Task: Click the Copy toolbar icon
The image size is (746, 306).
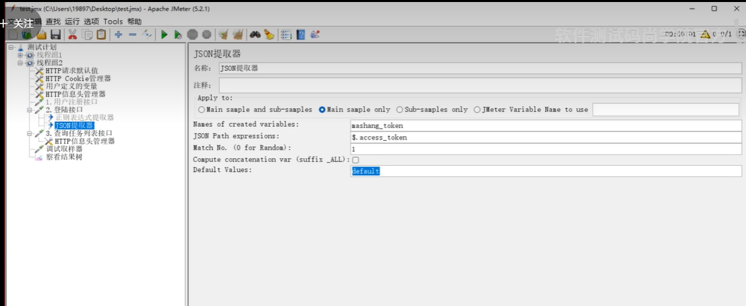Action: pyautogui.click(x=87, y=34)
